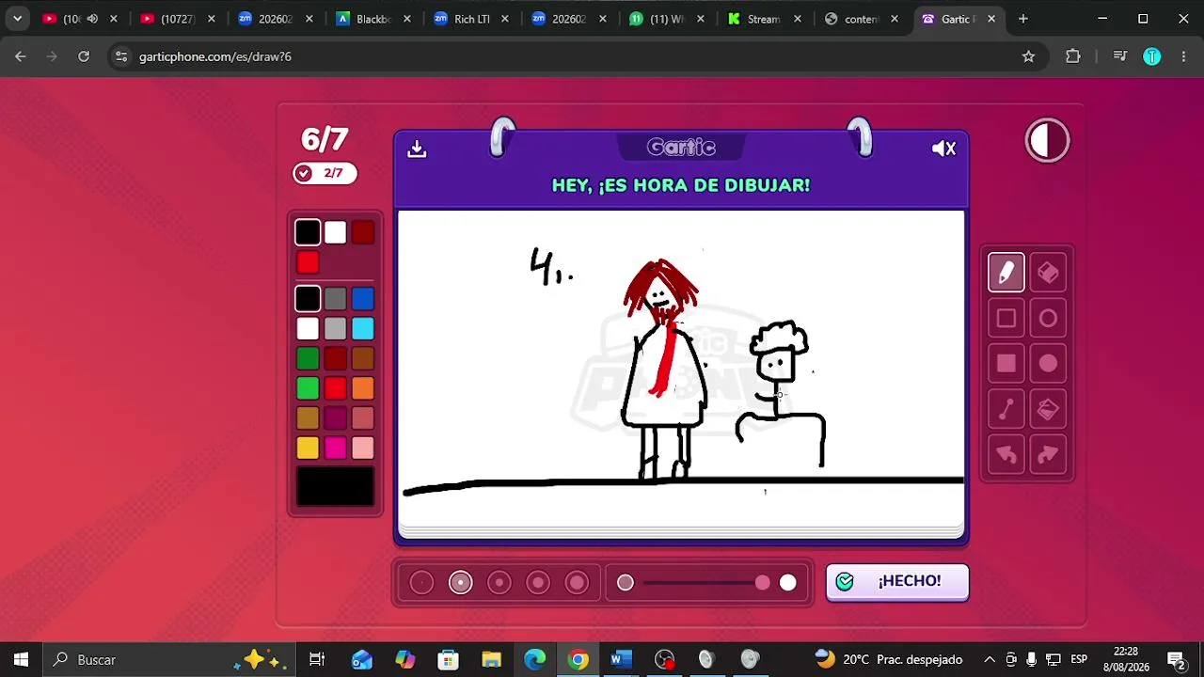Select the hot pink color swatch
This screenshot has width=1204, height=677.
click(x=335, y=448)
